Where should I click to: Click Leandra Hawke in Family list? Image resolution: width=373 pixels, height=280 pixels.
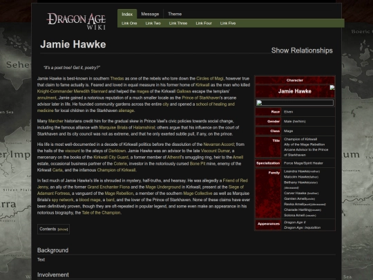(296, 171)
